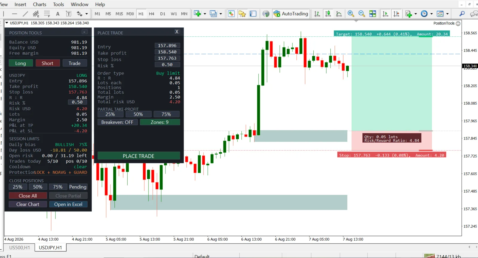Open the chart profiles icon
Screen dimensions: 478x258
pos(213,14)
